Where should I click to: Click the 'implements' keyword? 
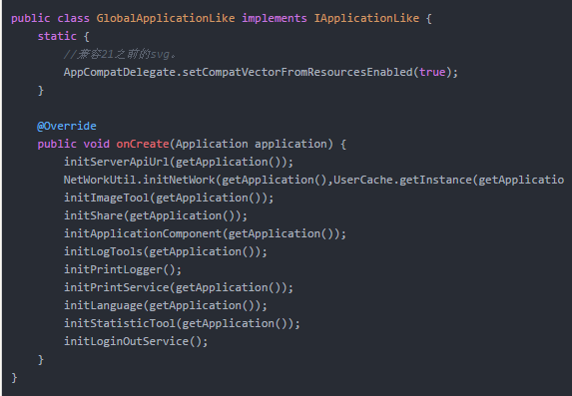pyautogui.click(x=275, y=18)
